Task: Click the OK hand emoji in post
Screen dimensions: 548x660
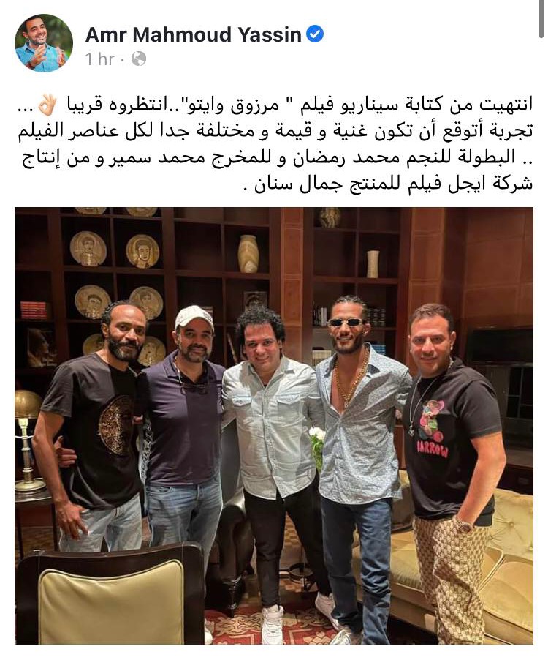Action: (46, 105)
